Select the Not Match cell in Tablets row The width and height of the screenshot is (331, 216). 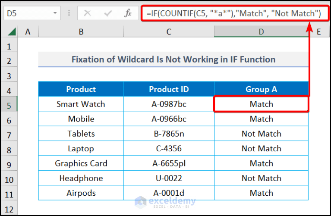(x=262, y=134)
